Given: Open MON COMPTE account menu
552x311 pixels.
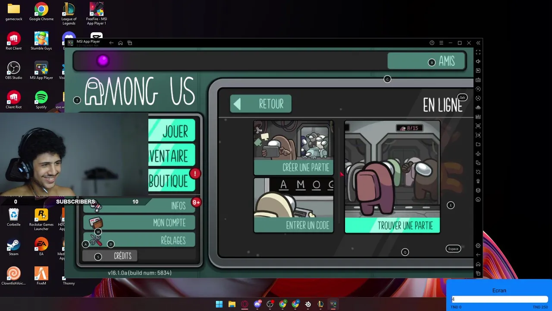Looking at the screenshot, I should pos(139,223).
